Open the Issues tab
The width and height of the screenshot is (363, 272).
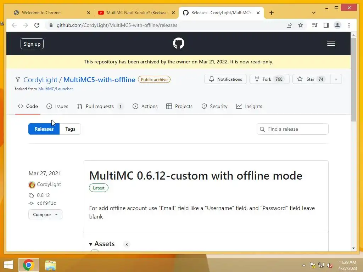coord(57,106)
